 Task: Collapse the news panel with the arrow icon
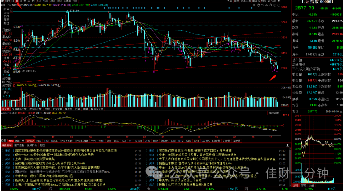point(287,145)
